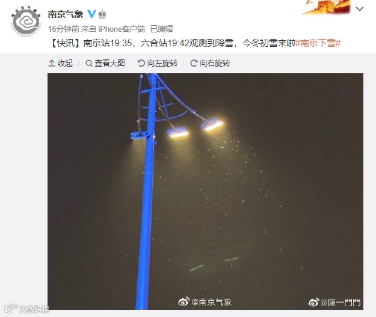Open 查看大图 to view large image

(105, 63)
